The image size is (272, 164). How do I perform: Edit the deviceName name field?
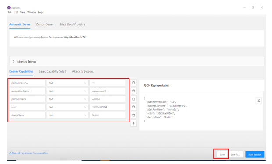[27, 115]
